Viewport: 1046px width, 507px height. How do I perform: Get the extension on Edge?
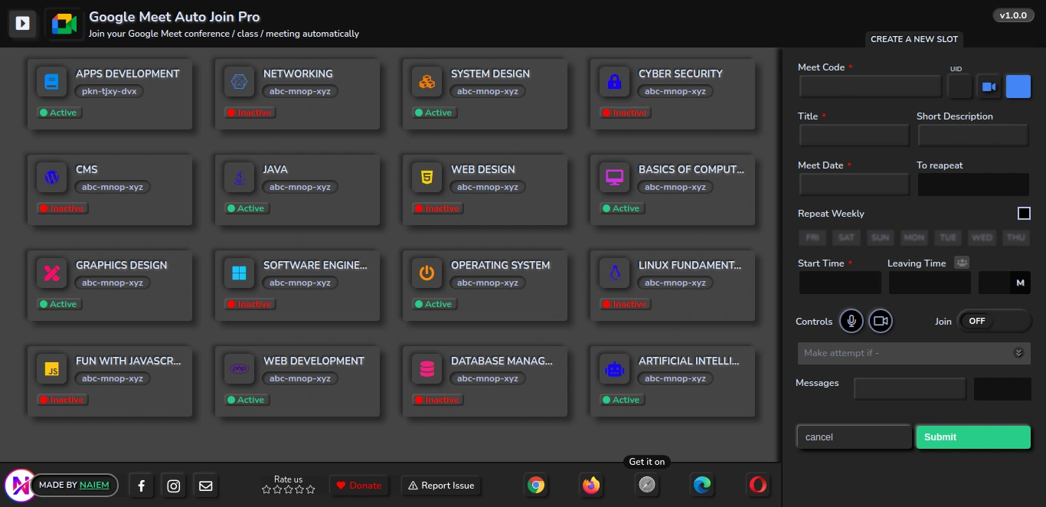click(x=701, y=485)
